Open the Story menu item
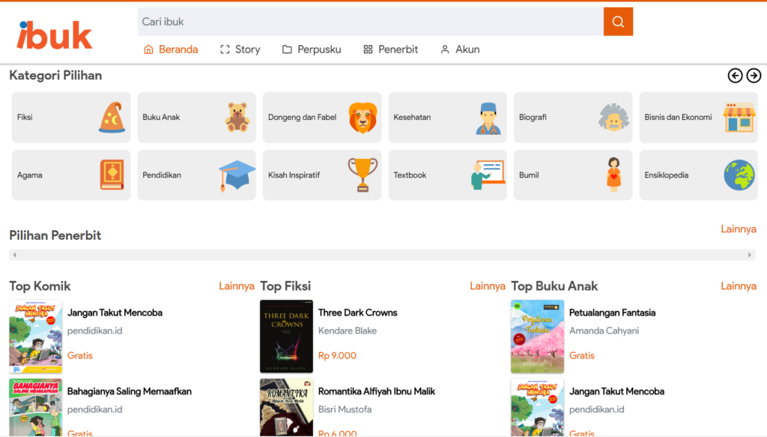This screenshot has width=767, height=437. click(240, 49)
